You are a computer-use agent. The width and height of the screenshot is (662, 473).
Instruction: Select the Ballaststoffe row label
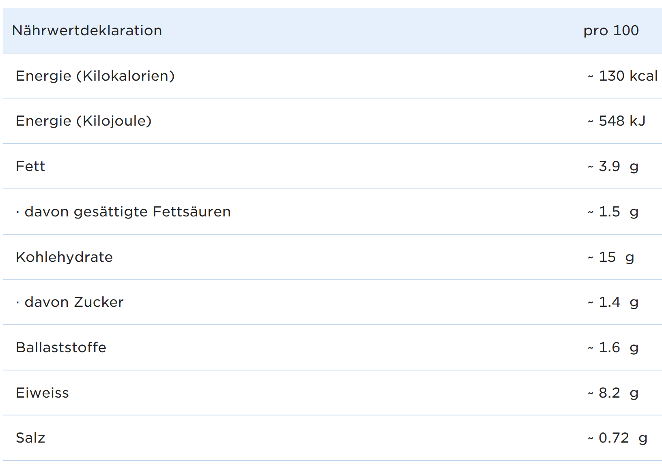point(61,348)
